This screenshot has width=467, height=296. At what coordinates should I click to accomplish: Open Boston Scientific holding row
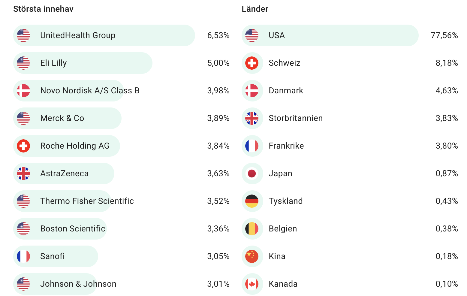click(x=73, y=229)
